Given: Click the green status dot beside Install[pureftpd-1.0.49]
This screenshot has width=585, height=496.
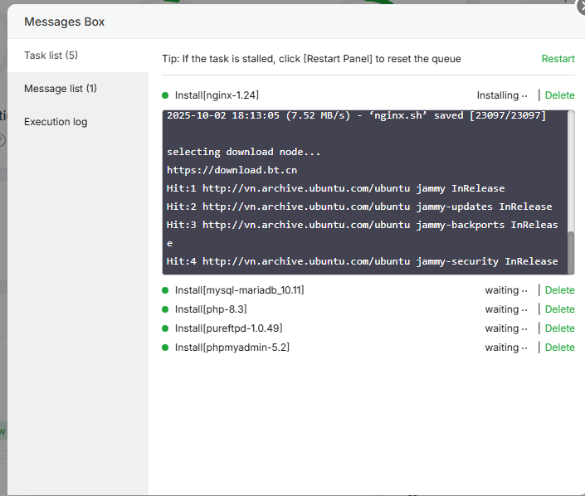Looking at the screenshot, I should pyautogui.click(x=165, y=328).
